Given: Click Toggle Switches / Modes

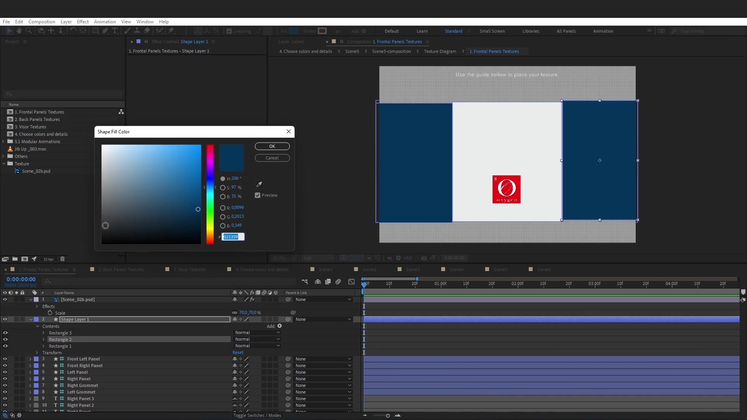Looking at the screenshot, I should tap(257, 415).
